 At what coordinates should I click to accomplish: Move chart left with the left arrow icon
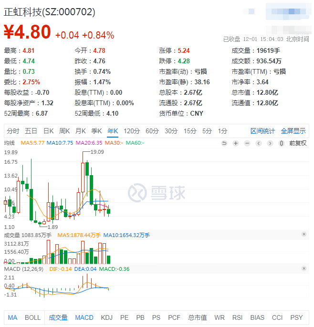(259, 144)
